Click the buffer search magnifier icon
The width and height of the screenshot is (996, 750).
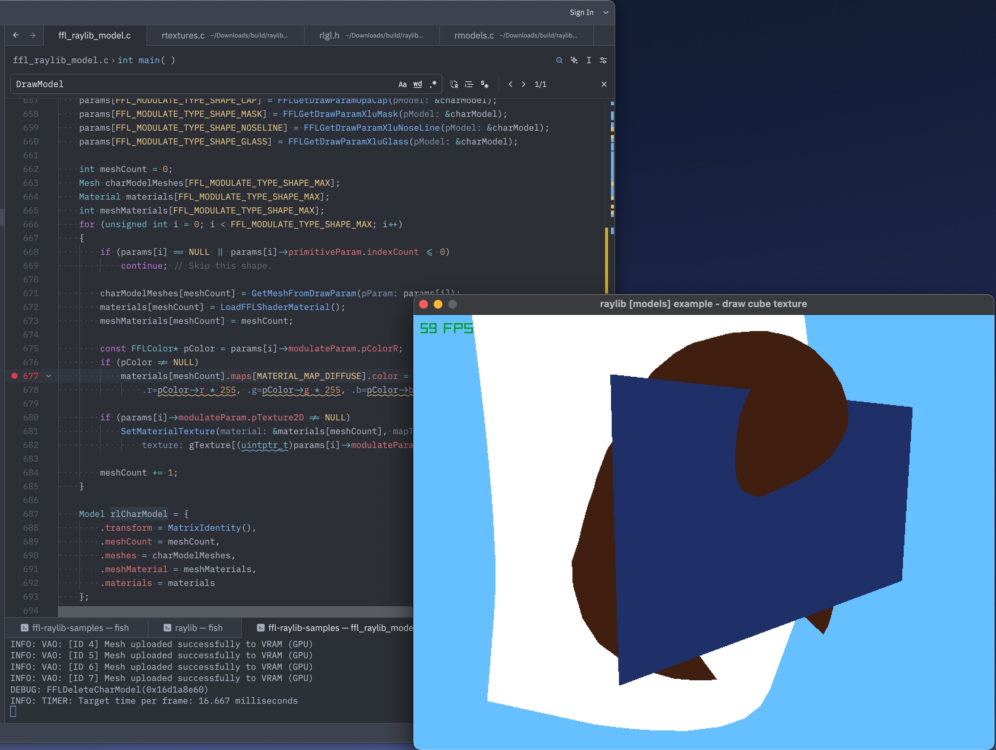tap(559, 60)
